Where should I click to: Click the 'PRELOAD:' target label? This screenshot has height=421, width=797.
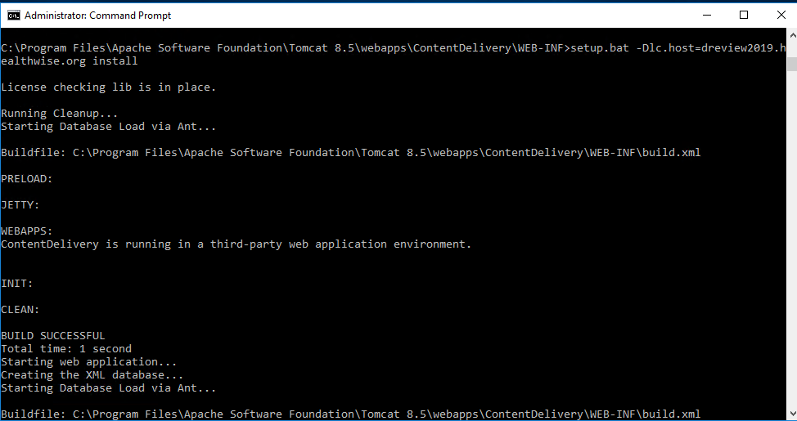click(27, 178)
